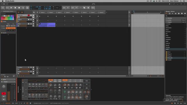Adjust the FX Effect track volume fader

coord(26,69)
